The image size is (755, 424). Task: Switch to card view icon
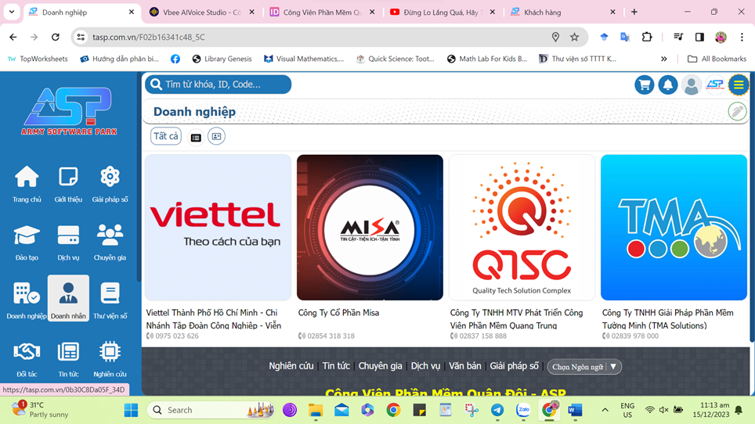tap(216, 137)
